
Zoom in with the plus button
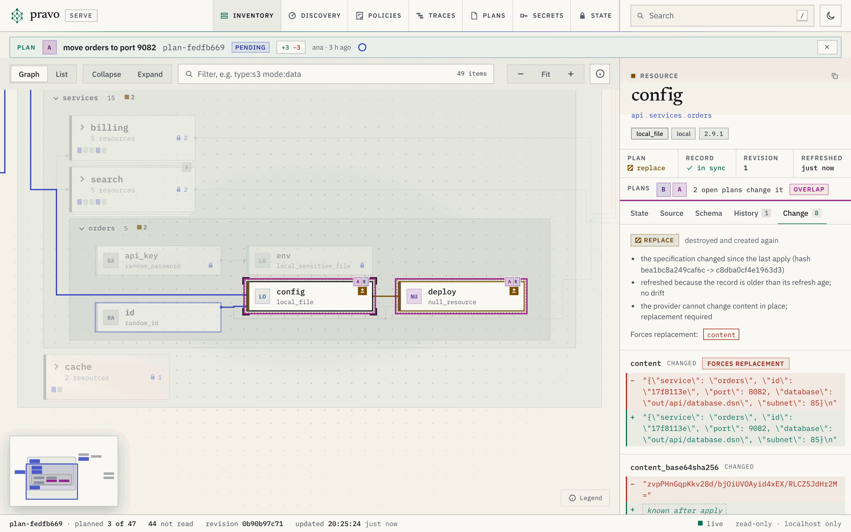coord(571,74)
